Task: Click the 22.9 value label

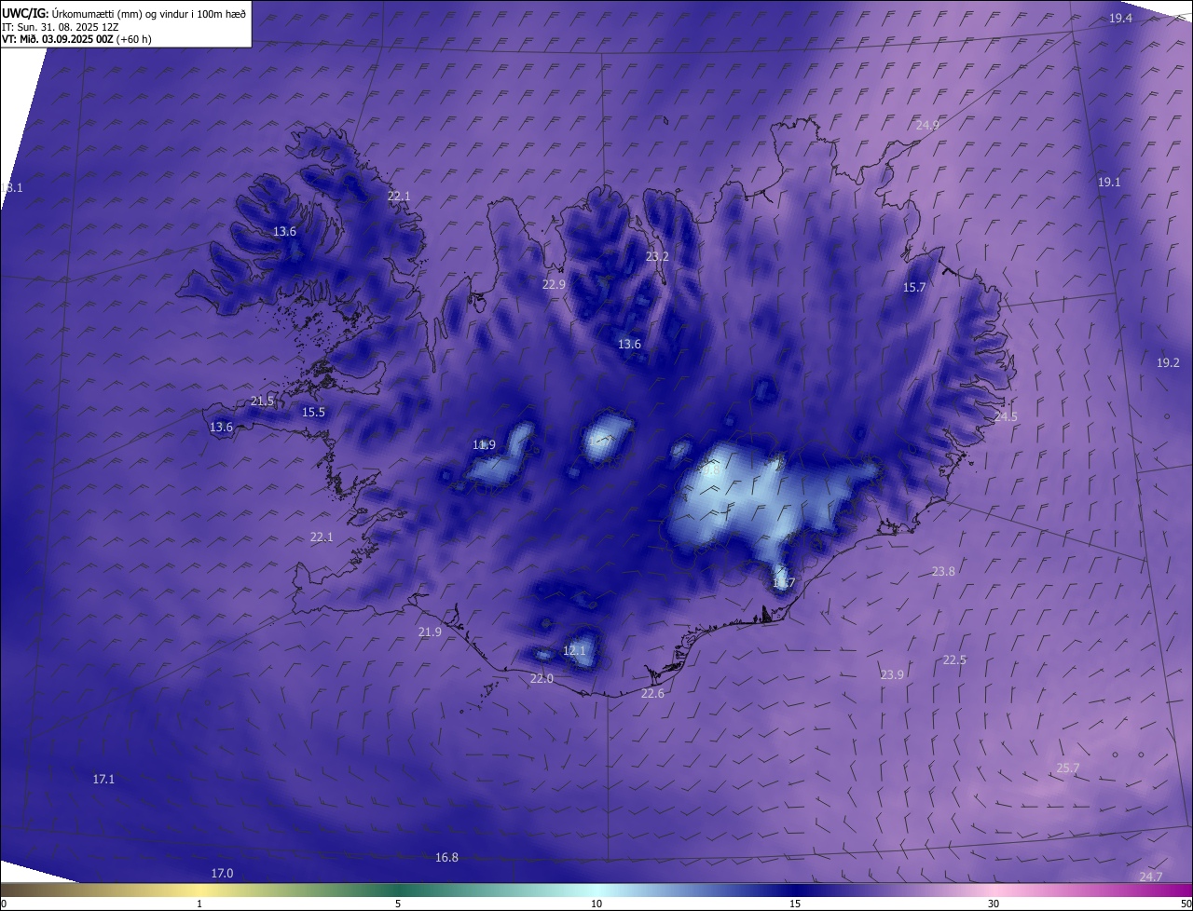Action: coord(554,284)
